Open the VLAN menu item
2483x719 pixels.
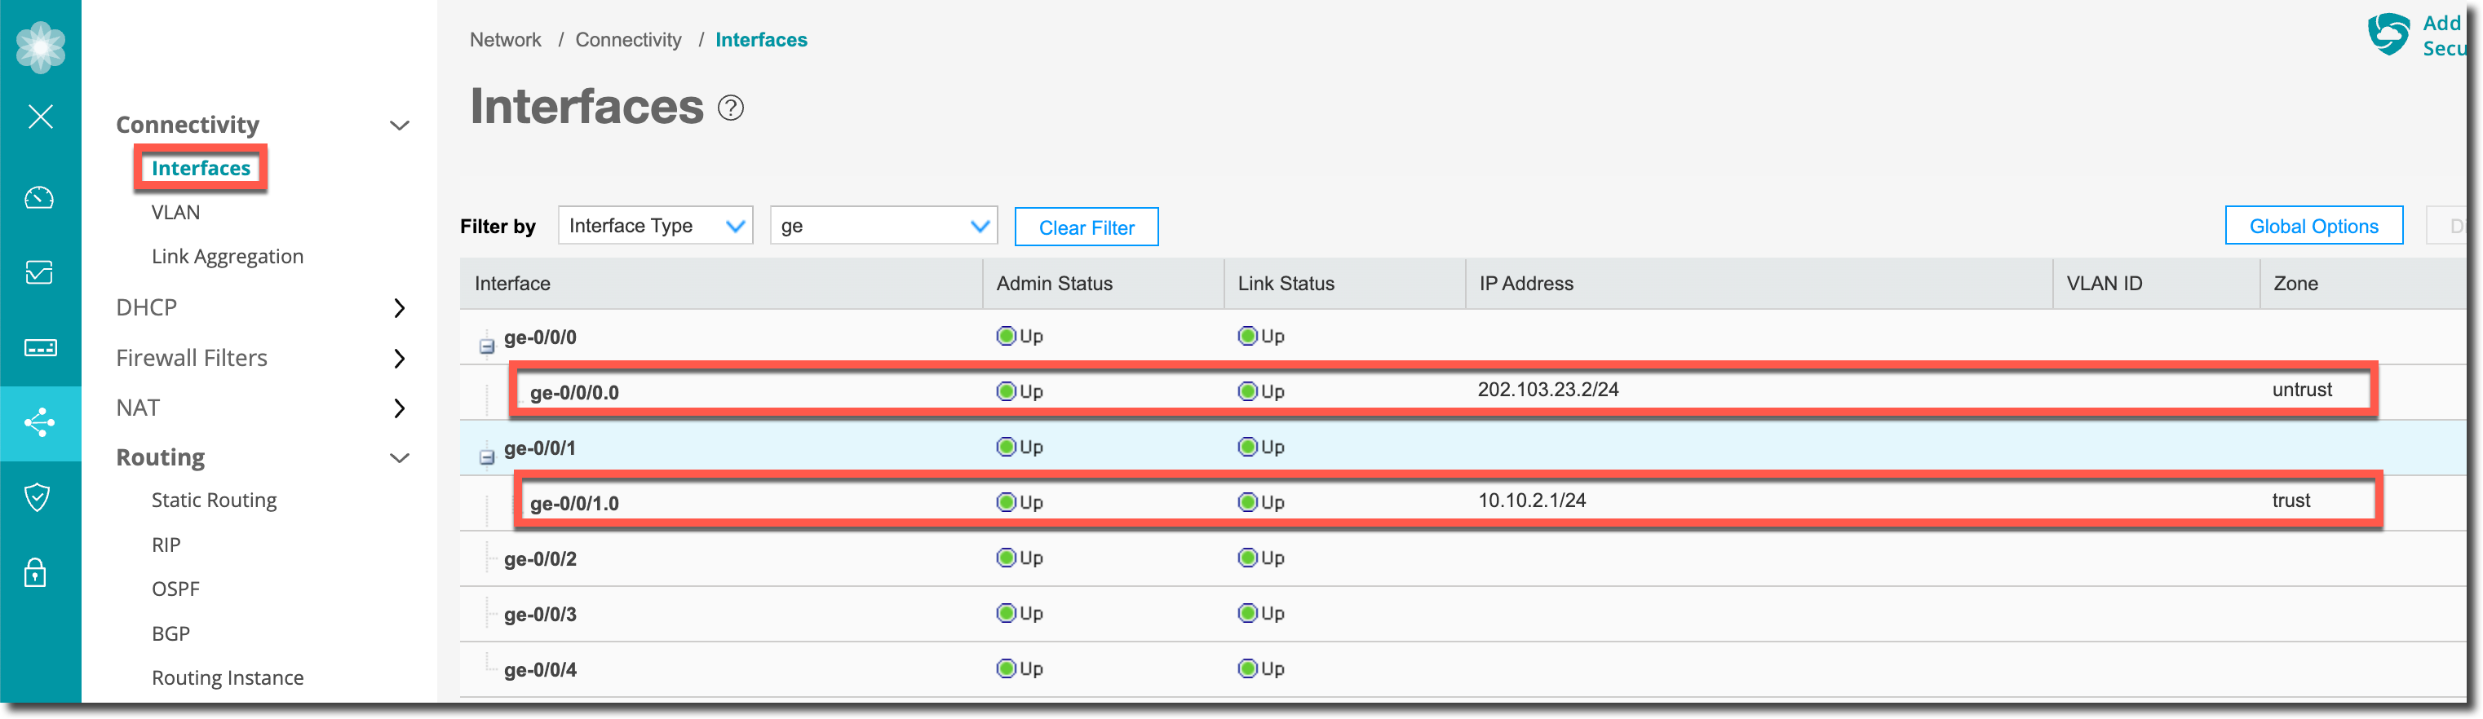click(175, 212)
